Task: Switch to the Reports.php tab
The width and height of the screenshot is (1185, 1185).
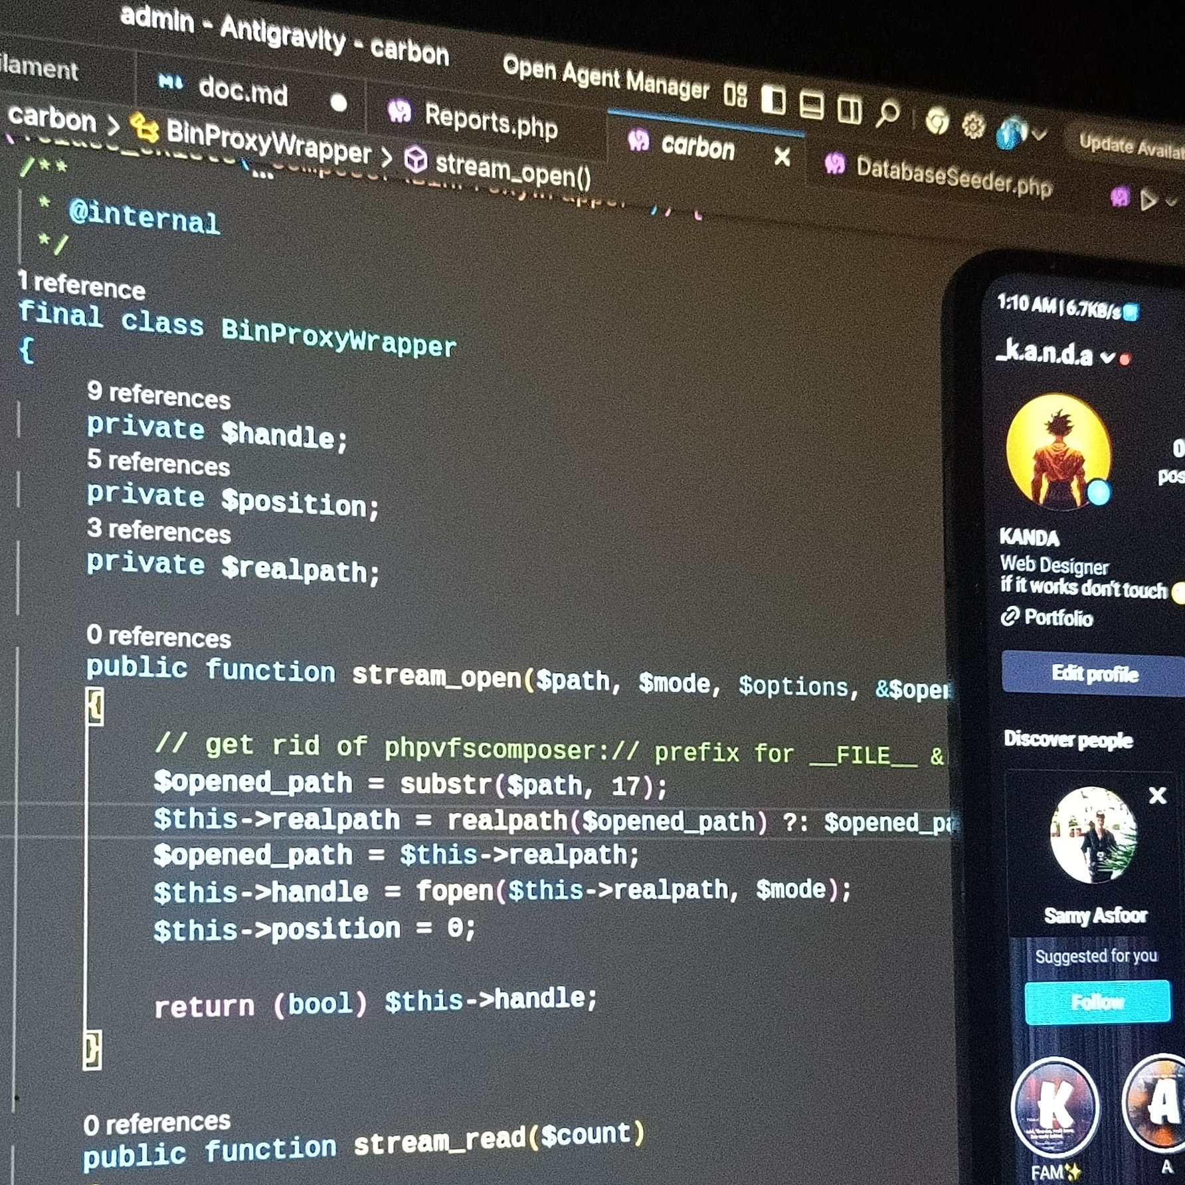Action: coord(490,121)
